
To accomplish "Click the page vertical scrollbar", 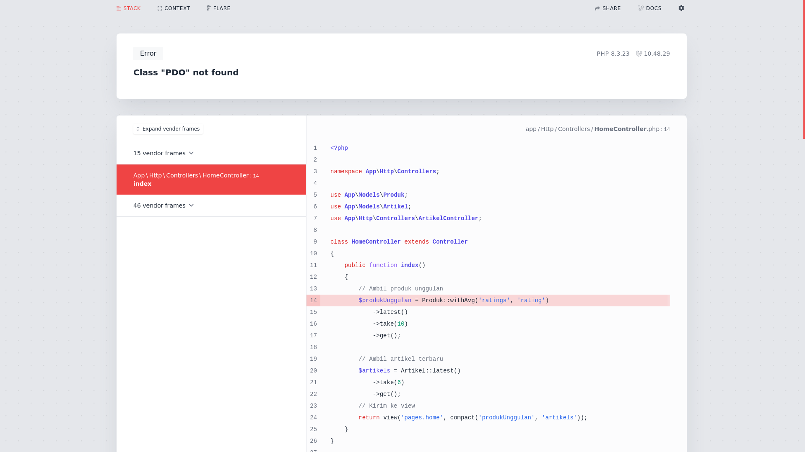I will (x=804, y=69).
